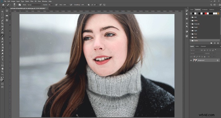Select the Dodge tool
Screen dimensions: 221x118
click(x=3, y=53)
